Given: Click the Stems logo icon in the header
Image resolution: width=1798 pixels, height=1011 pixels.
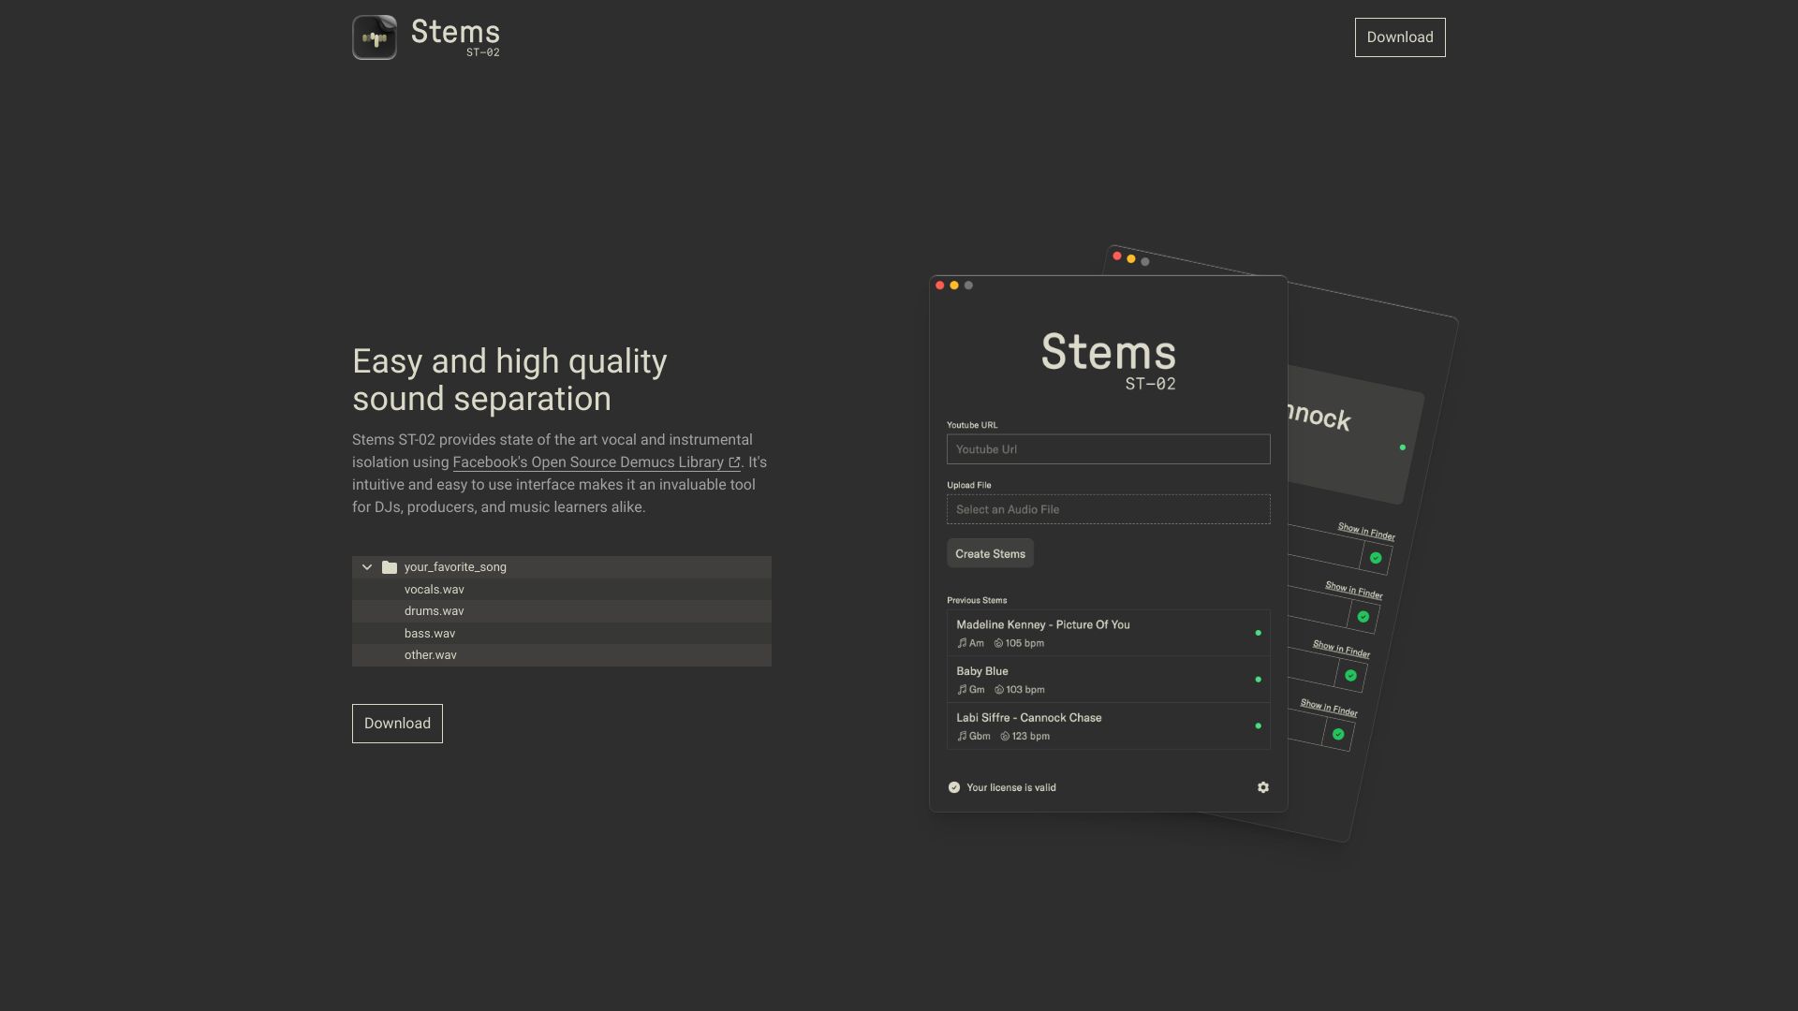Looking at the screenshot, I should (x=374, y=37).
